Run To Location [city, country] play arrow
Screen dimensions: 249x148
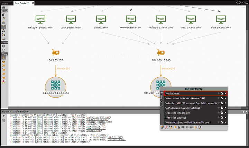(x=225, y=113)
